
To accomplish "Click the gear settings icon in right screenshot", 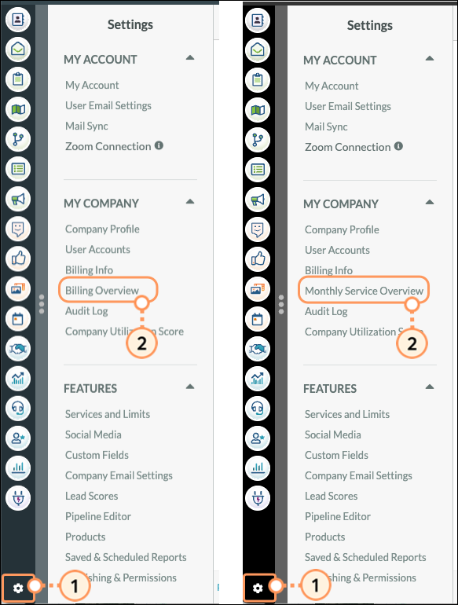I will [258, 588].
